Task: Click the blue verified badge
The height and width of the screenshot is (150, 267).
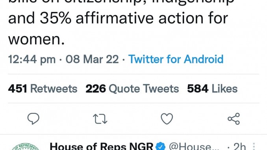Action: tap(161, 146)
